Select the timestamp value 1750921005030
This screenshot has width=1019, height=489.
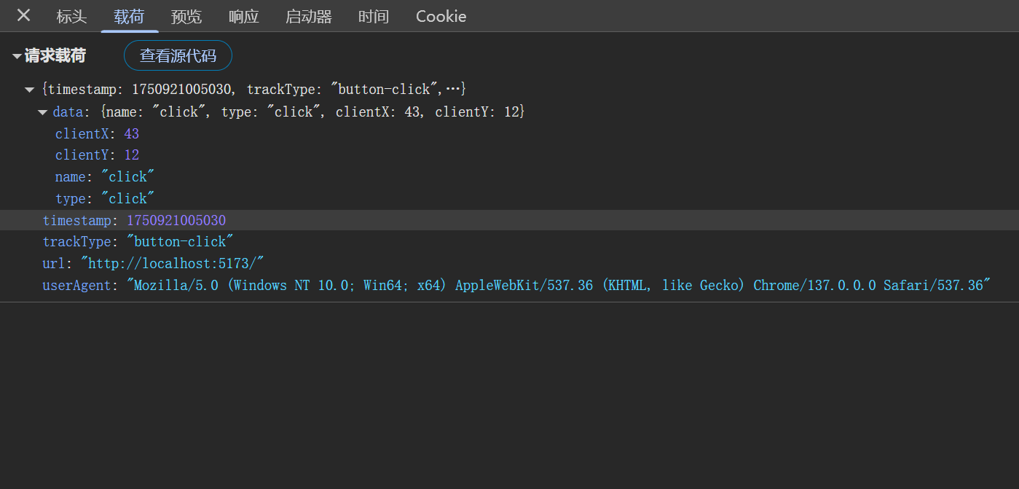[176, 221]
